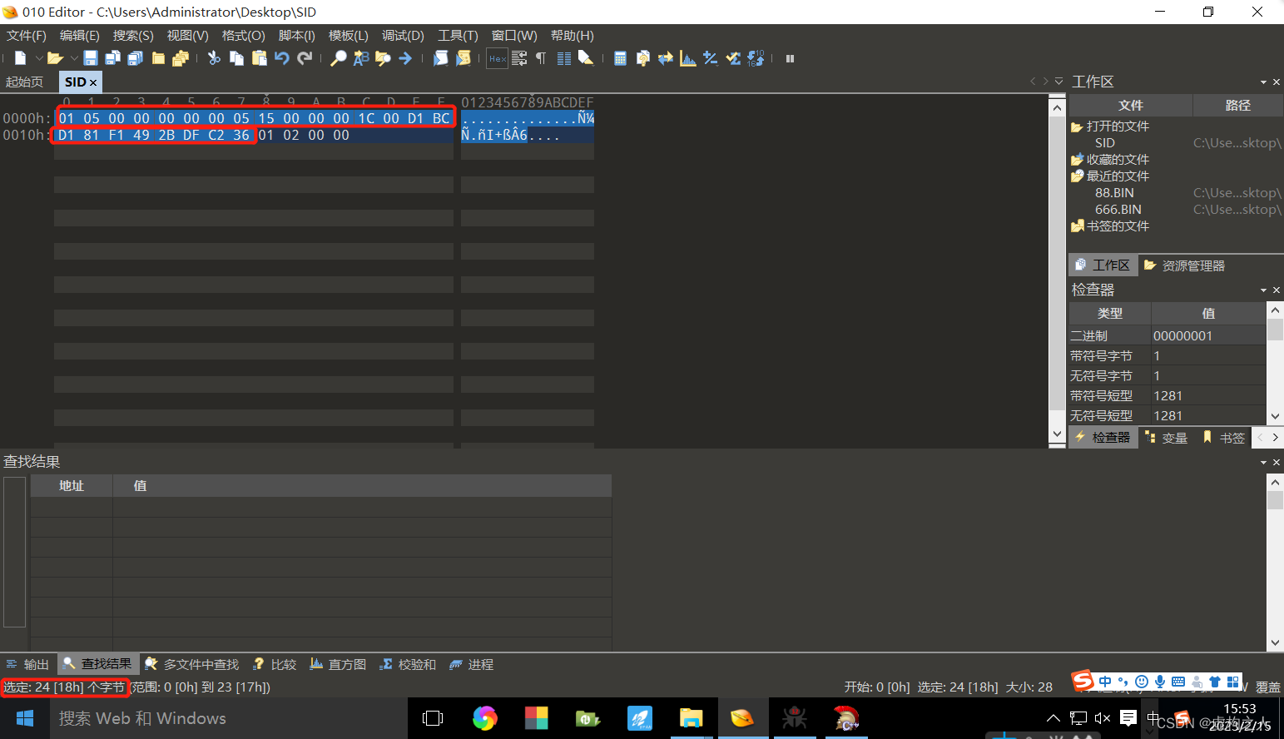Click inspector panel scrollbar up arrow
Image resolution: width=1284 pixels, height=739 pixels.
tap(1275, 310)
